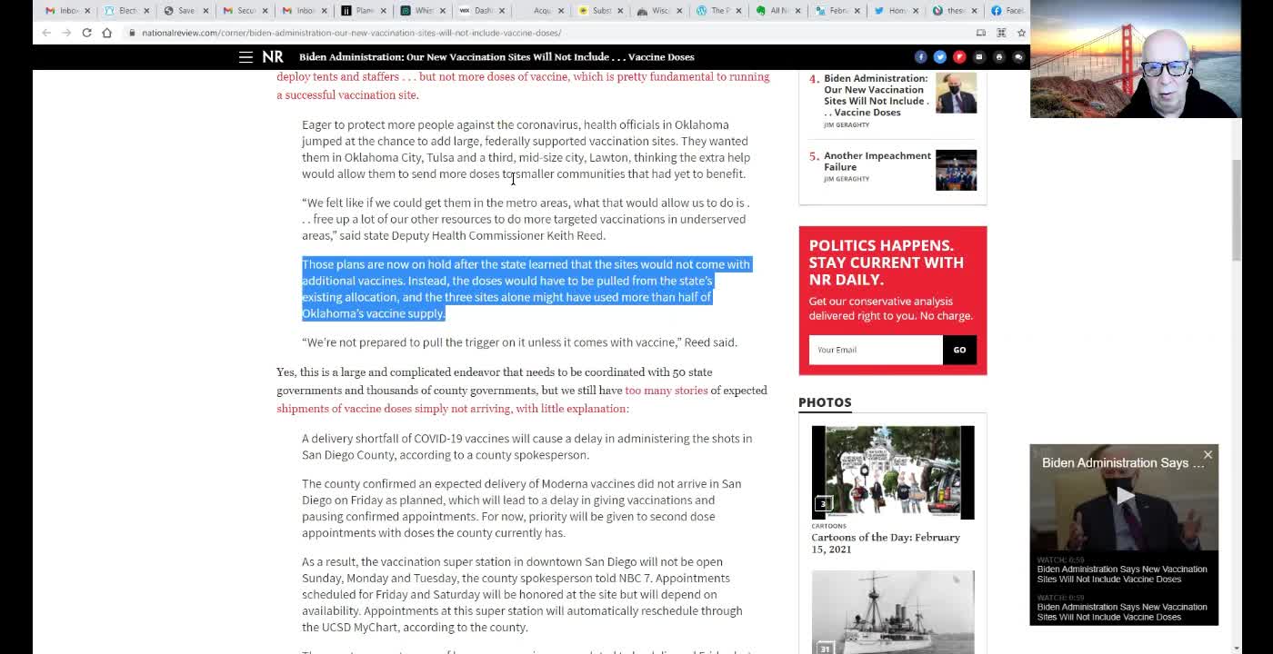Open the hamburger menu beside the NR logo
This screenshot has width=1273, height=654.
pyautogui.click(x=246, y=56)
